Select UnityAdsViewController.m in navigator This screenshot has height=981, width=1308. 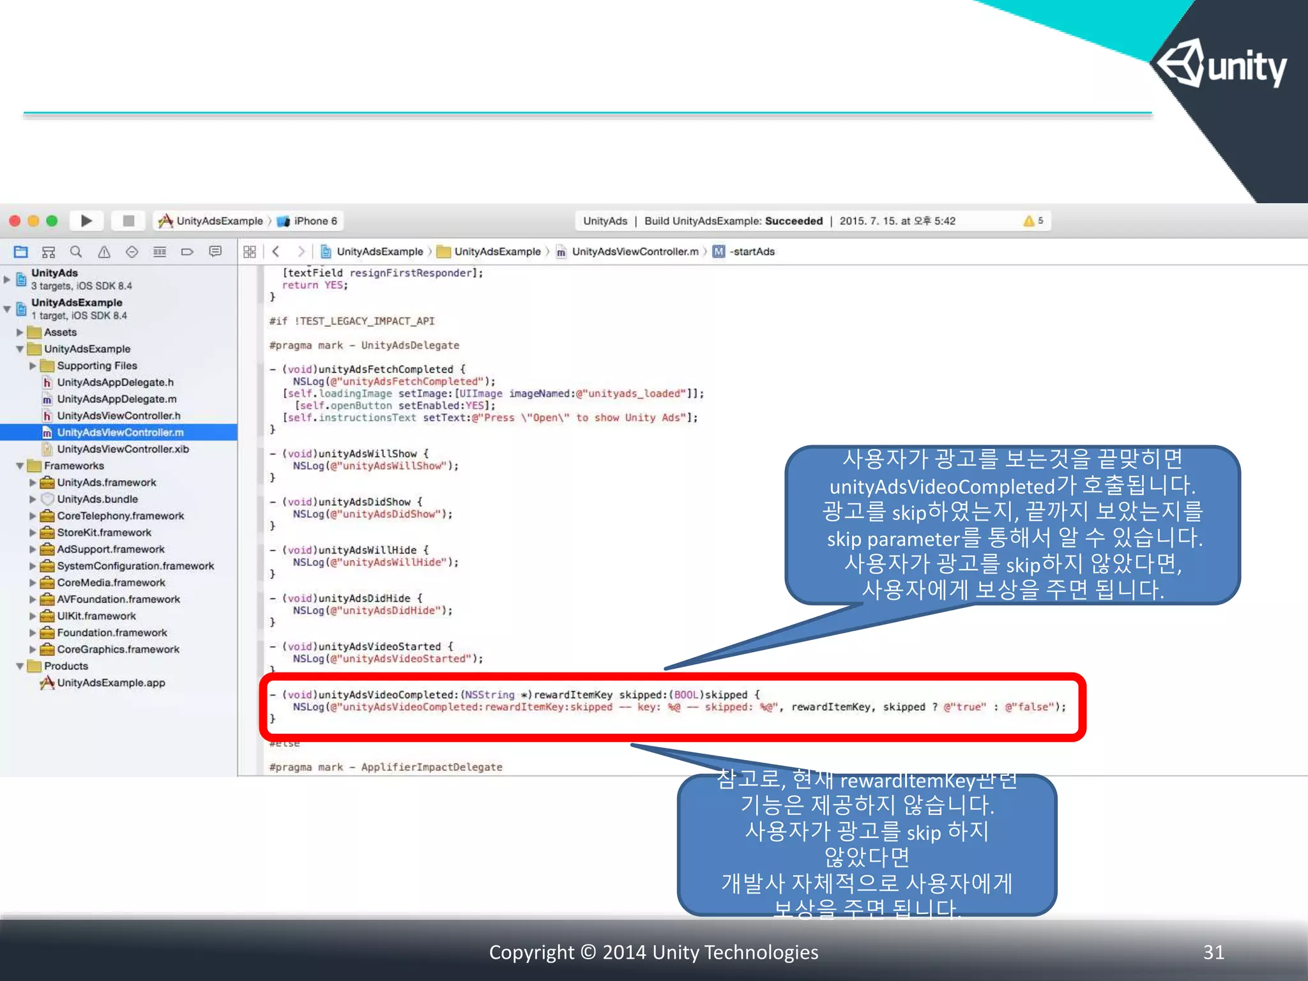pos(119,432)
